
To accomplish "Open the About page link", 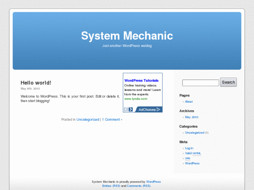I will pos(189,102).
